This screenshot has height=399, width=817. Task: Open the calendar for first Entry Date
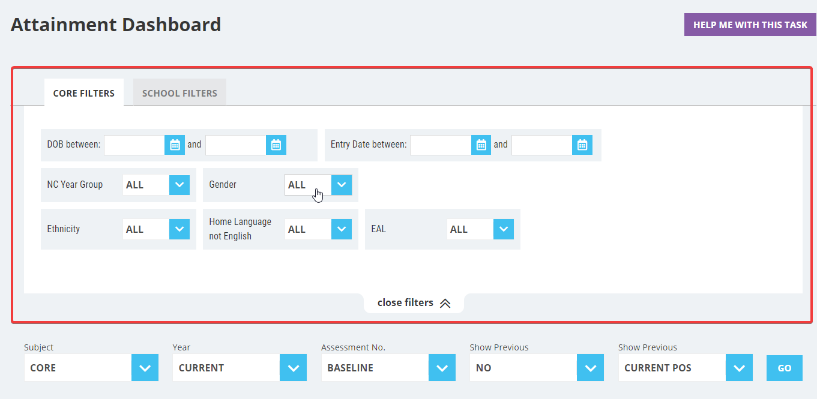[481, 145]
